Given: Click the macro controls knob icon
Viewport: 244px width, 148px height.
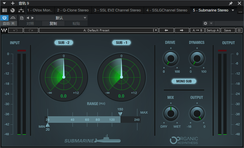Looking at the screenshot, I should tap(12, 10).
